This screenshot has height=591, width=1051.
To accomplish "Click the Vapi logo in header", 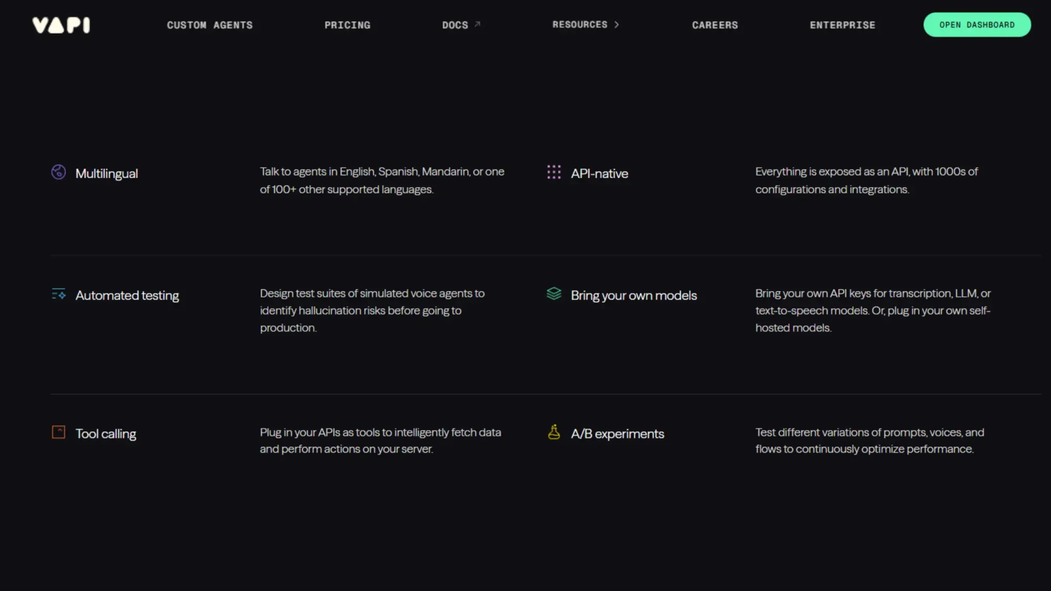I will pos(61,25).
